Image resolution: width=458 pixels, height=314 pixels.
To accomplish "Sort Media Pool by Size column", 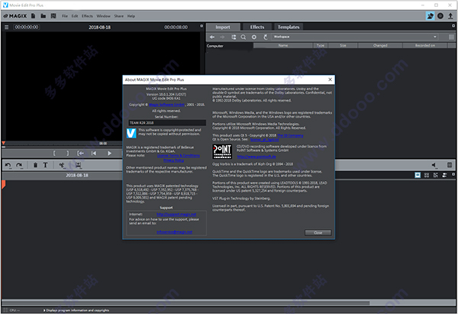I will (x=343, y=45).
